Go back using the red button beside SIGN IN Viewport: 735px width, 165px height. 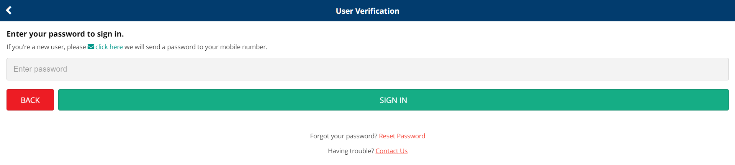point(30,100)
